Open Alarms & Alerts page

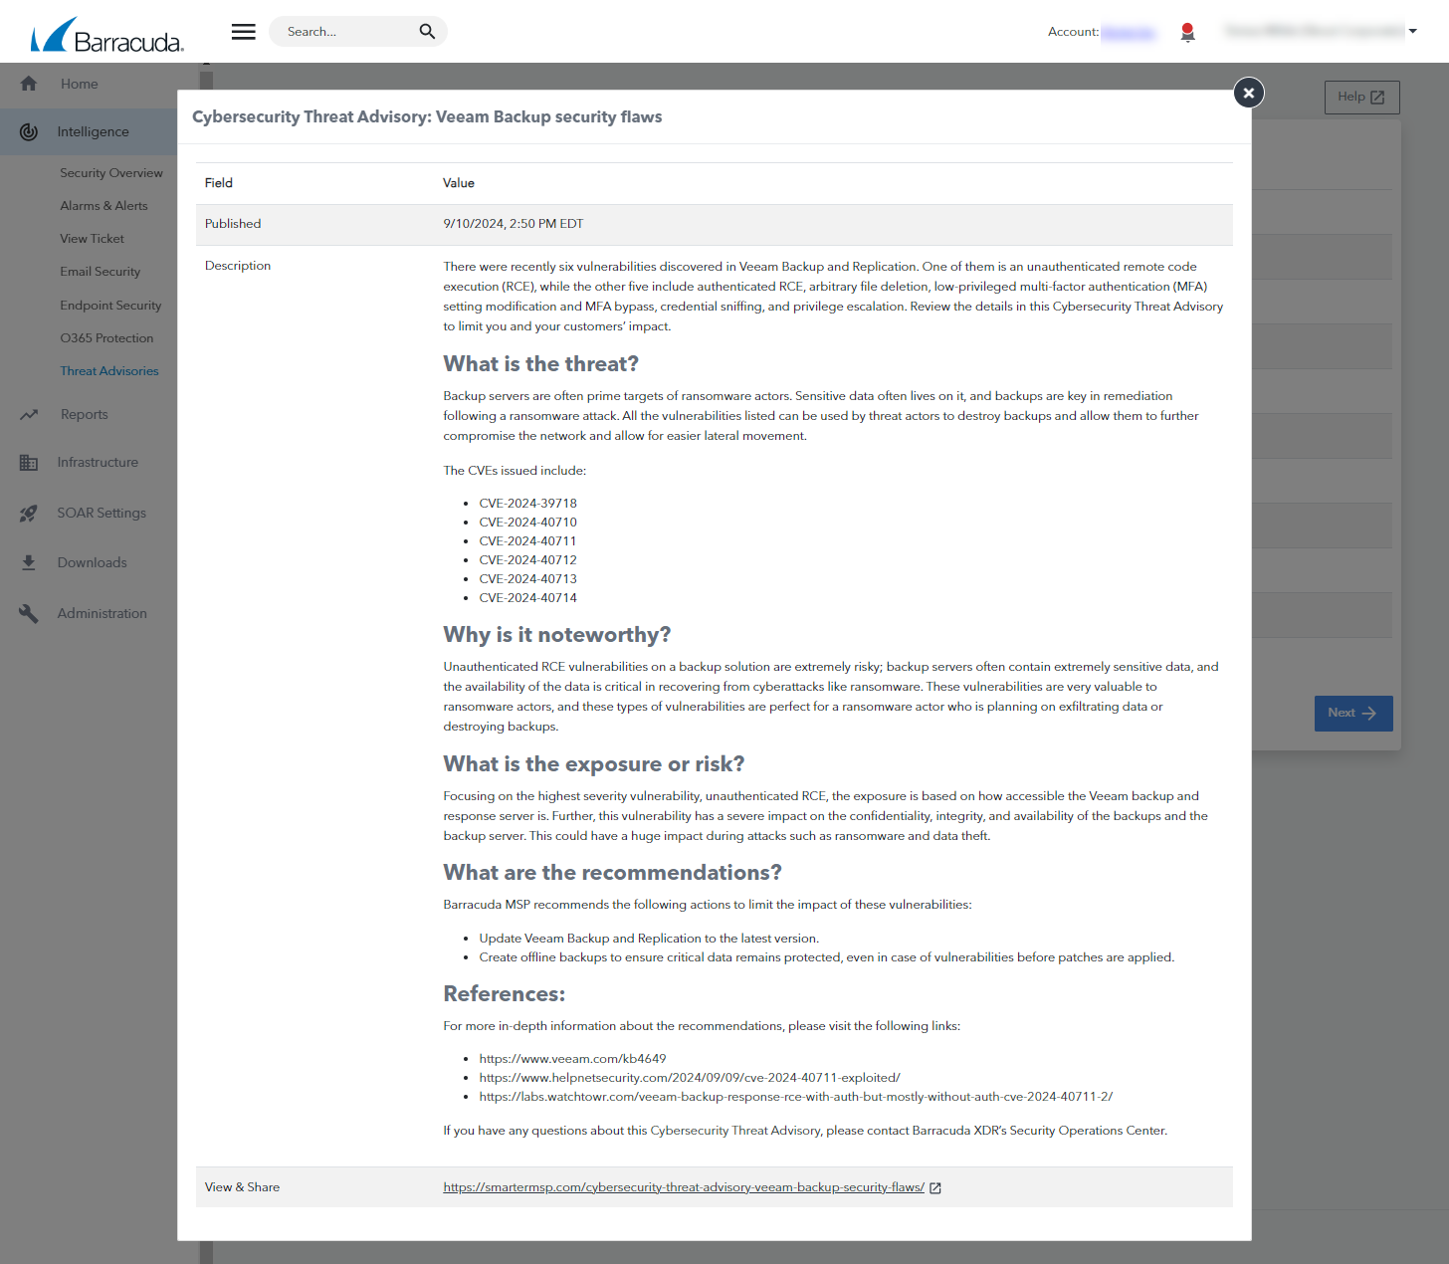[103, 206]
